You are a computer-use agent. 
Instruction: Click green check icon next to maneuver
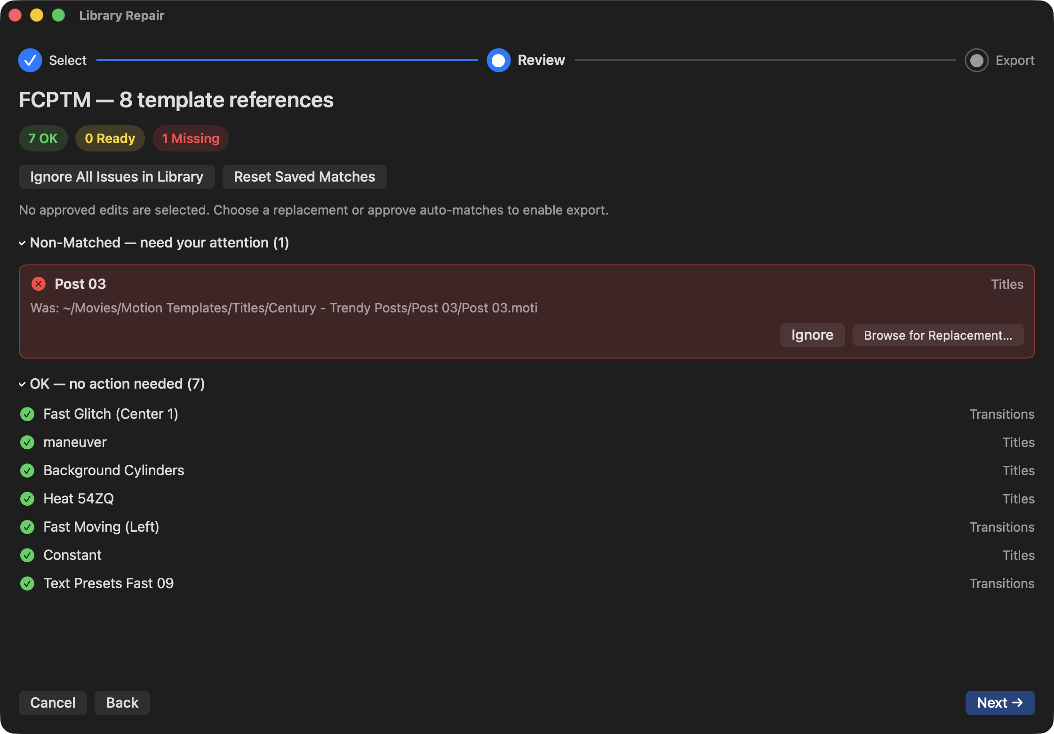coord(27,442)
